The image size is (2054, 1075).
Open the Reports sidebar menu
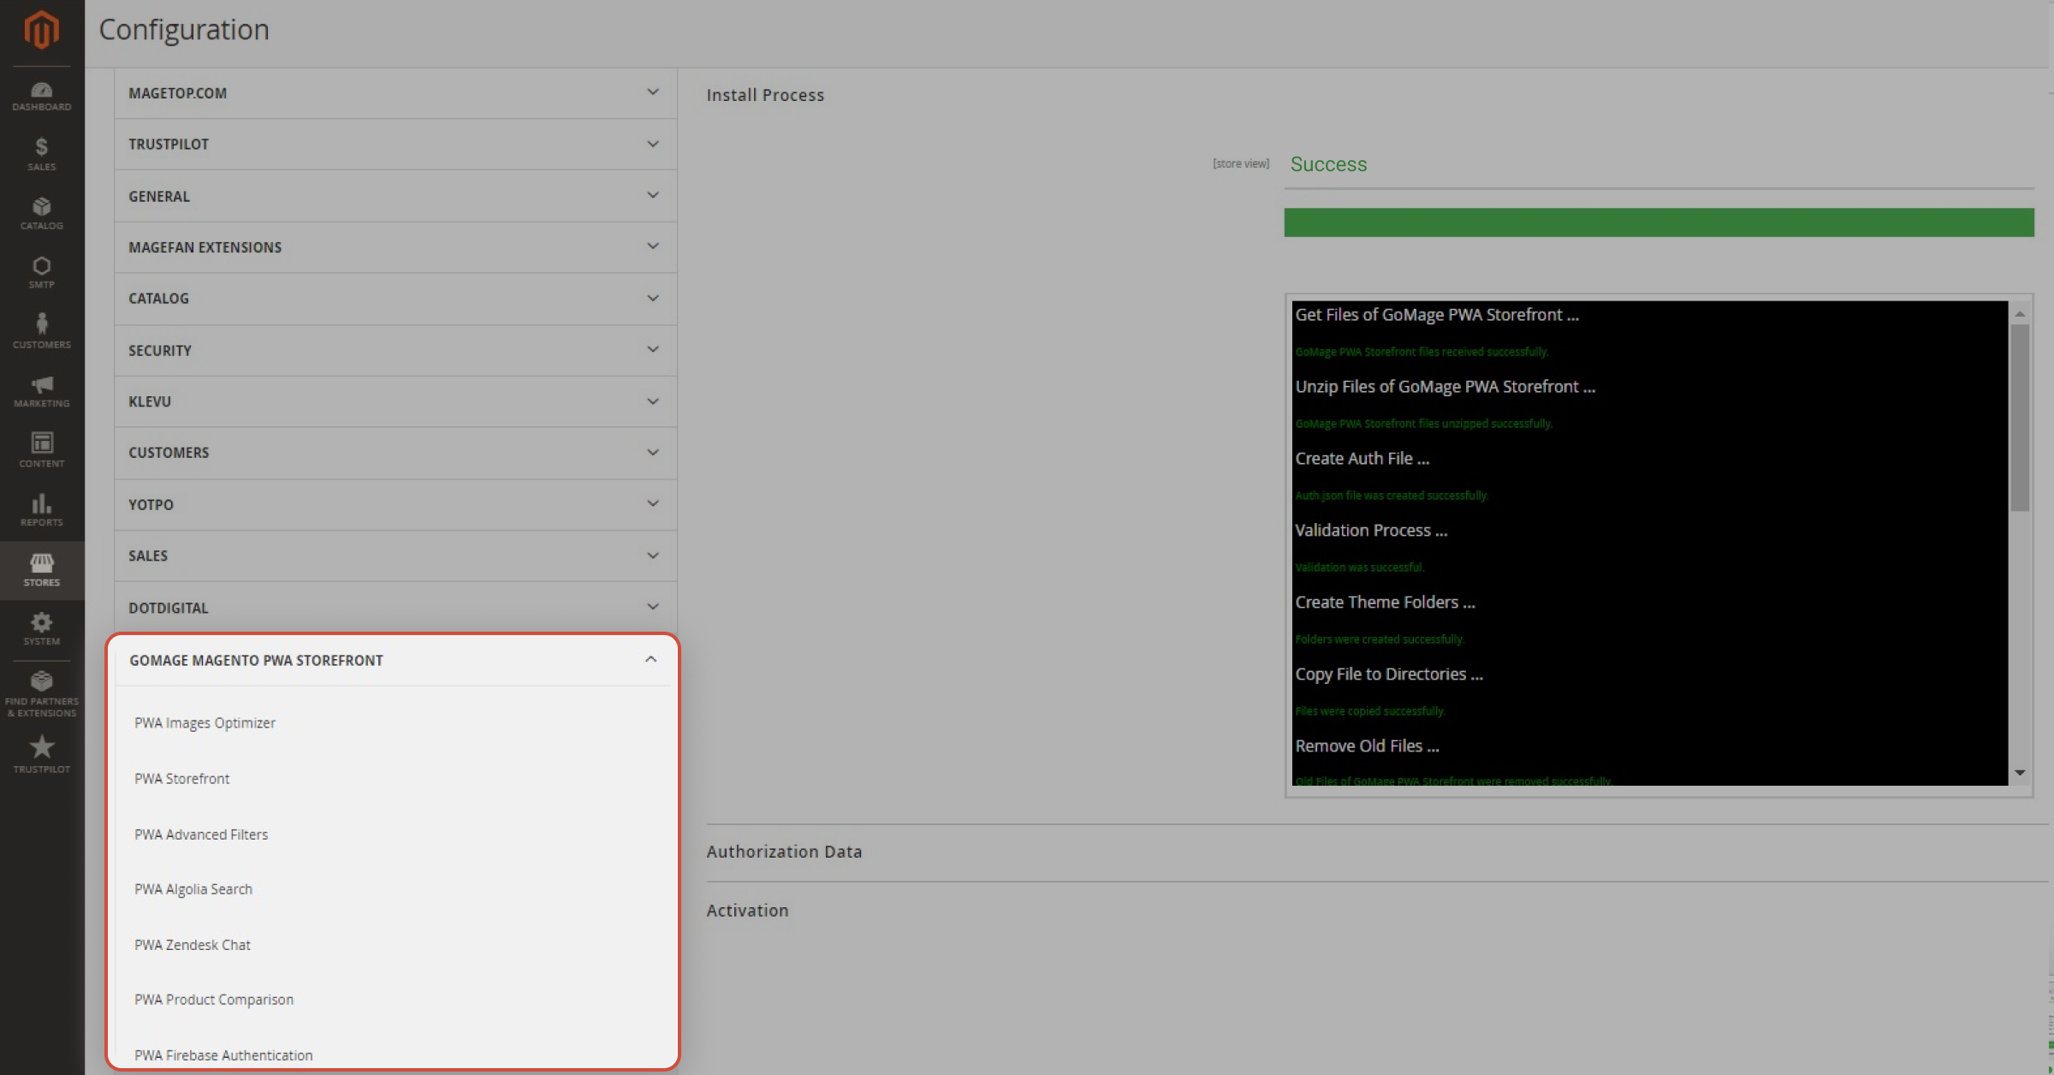41,510
